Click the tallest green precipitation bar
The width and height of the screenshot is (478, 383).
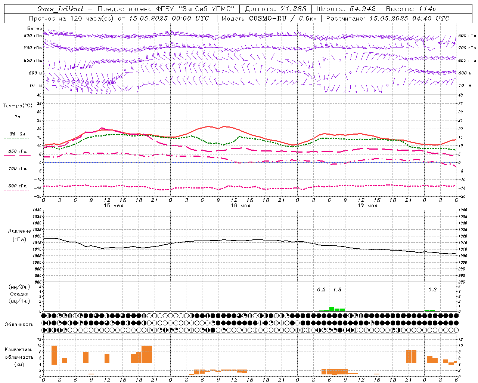pos(332,309)
